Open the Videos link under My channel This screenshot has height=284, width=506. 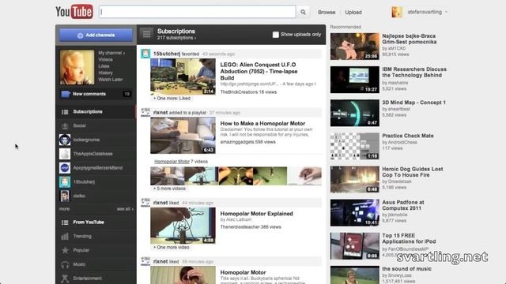tap(105, 60)
